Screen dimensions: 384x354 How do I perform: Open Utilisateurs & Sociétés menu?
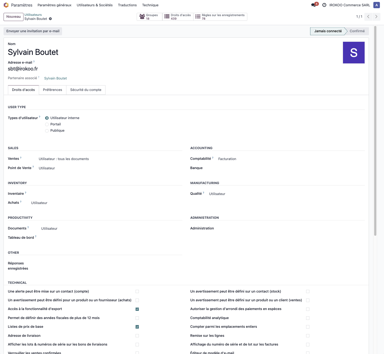[95, 5]
